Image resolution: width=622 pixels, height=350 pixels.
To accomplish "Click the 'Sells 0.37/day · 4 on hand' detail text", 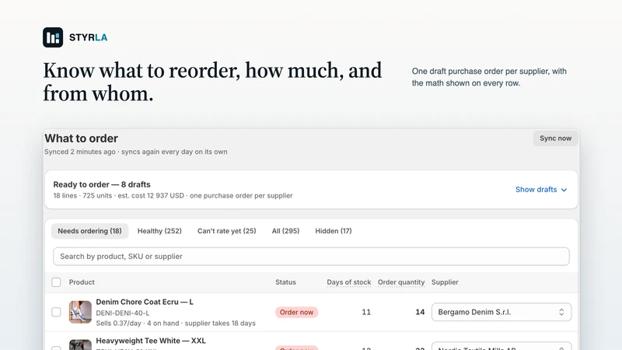I will click(138, 324).
